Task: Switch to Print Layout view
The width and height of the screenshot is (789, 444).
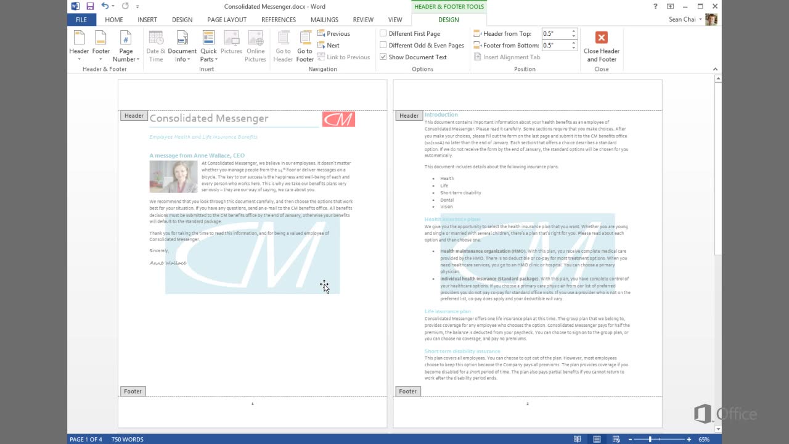Action: pyautogui.click(x=597, y=439)
